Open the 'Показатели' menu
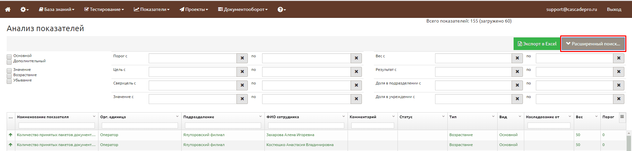The height and width of the screenshot is (151, 632). click(x=152, y=9)
